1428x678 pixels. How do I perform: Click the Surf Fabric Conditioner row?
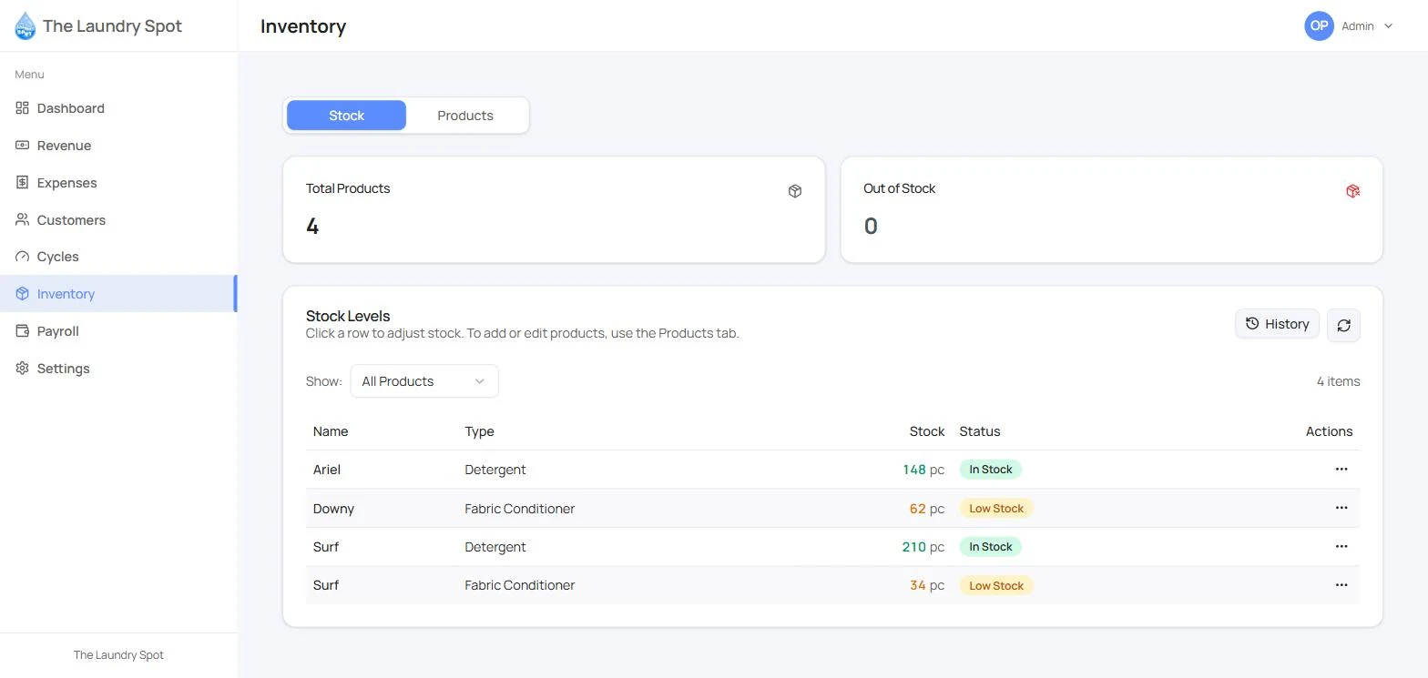(x=832, y=585)
